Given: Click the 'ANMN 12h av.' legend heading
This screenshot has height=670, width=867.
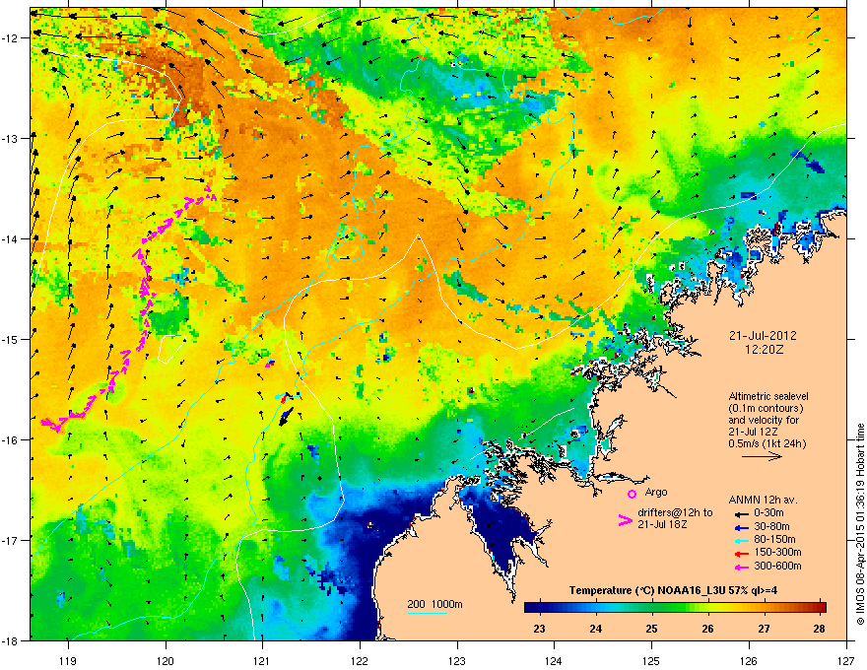Looking at the screenshot, I should pos(763,500).
